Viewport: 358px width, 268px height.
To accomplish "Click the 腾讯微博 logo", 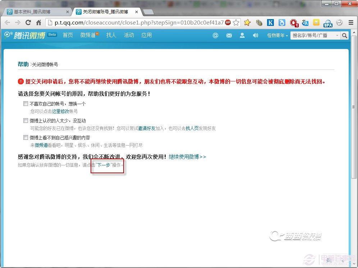I will pyautogui.click(x=25, y=35).
